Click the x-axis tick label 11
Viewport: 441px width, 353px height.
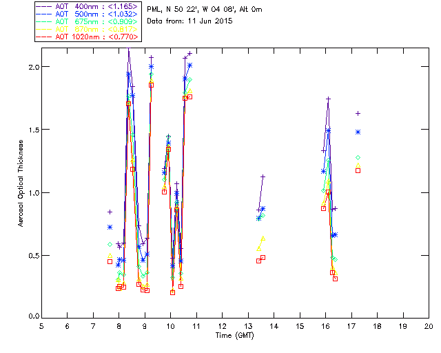[196, 326]
